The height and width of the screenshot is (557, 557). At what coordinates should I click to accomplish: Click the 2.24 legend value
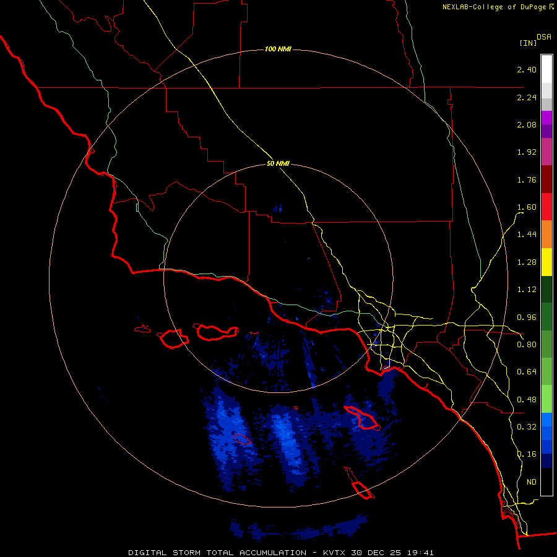coord(527,97)
